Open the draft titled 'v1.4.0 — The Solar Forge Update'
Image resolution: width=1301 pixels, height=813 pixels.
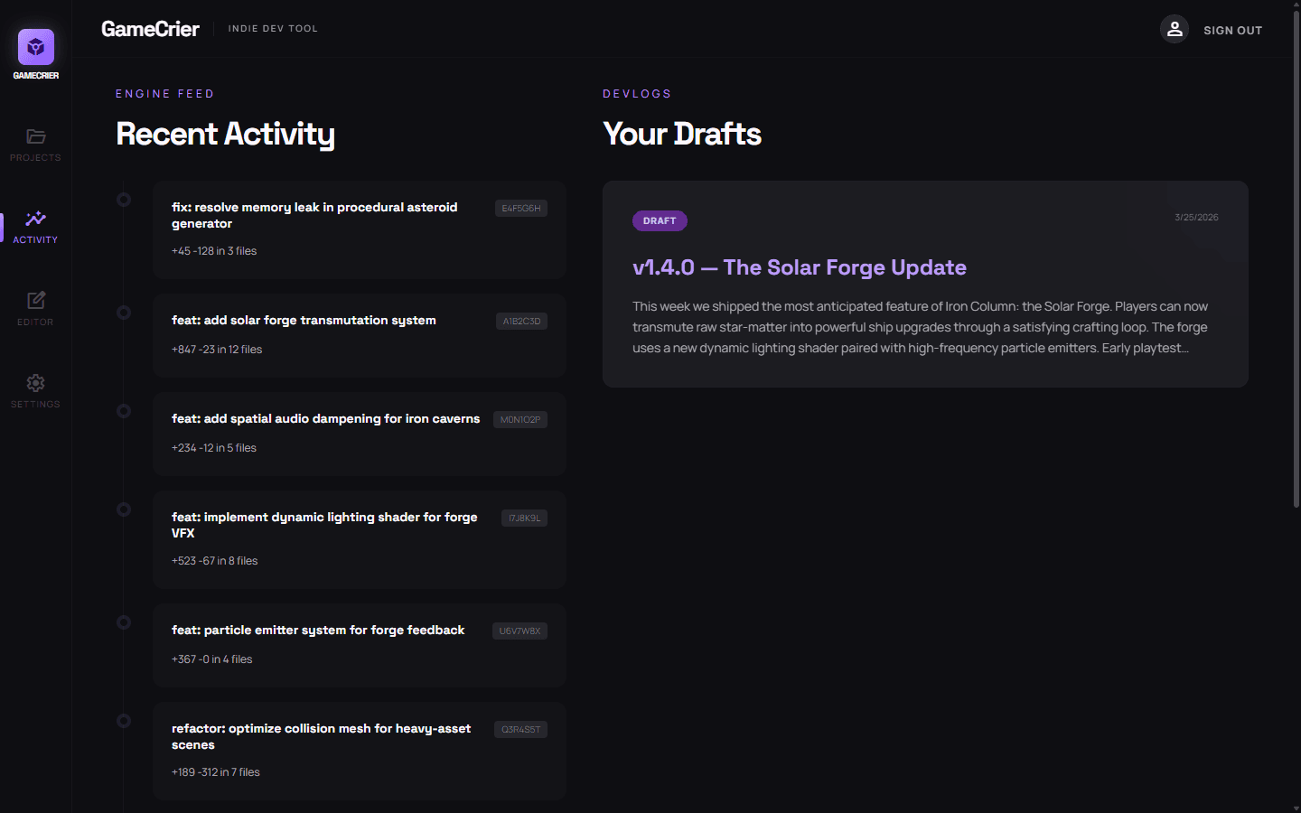point(799,267)
